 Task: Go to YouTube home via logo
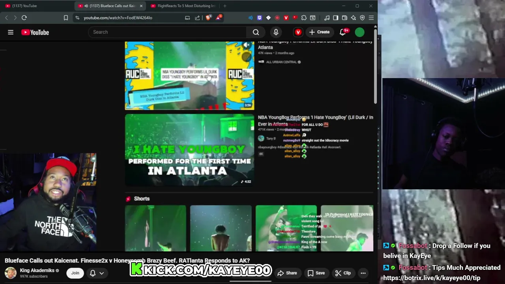point(35,32)
